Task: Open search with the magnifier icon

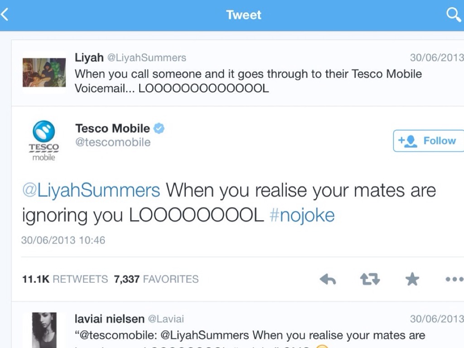Action: 454,15
